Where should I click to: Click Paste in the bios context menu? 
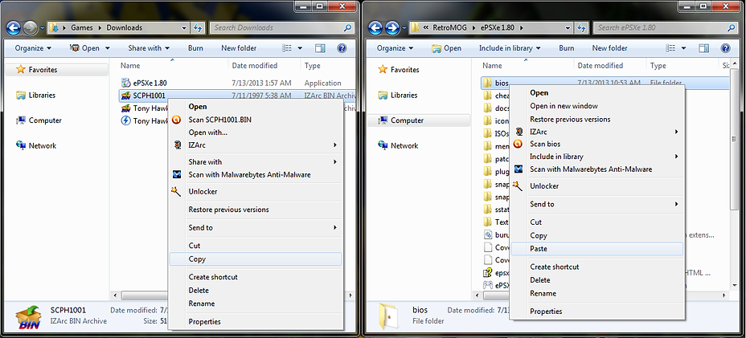[596, 249]
